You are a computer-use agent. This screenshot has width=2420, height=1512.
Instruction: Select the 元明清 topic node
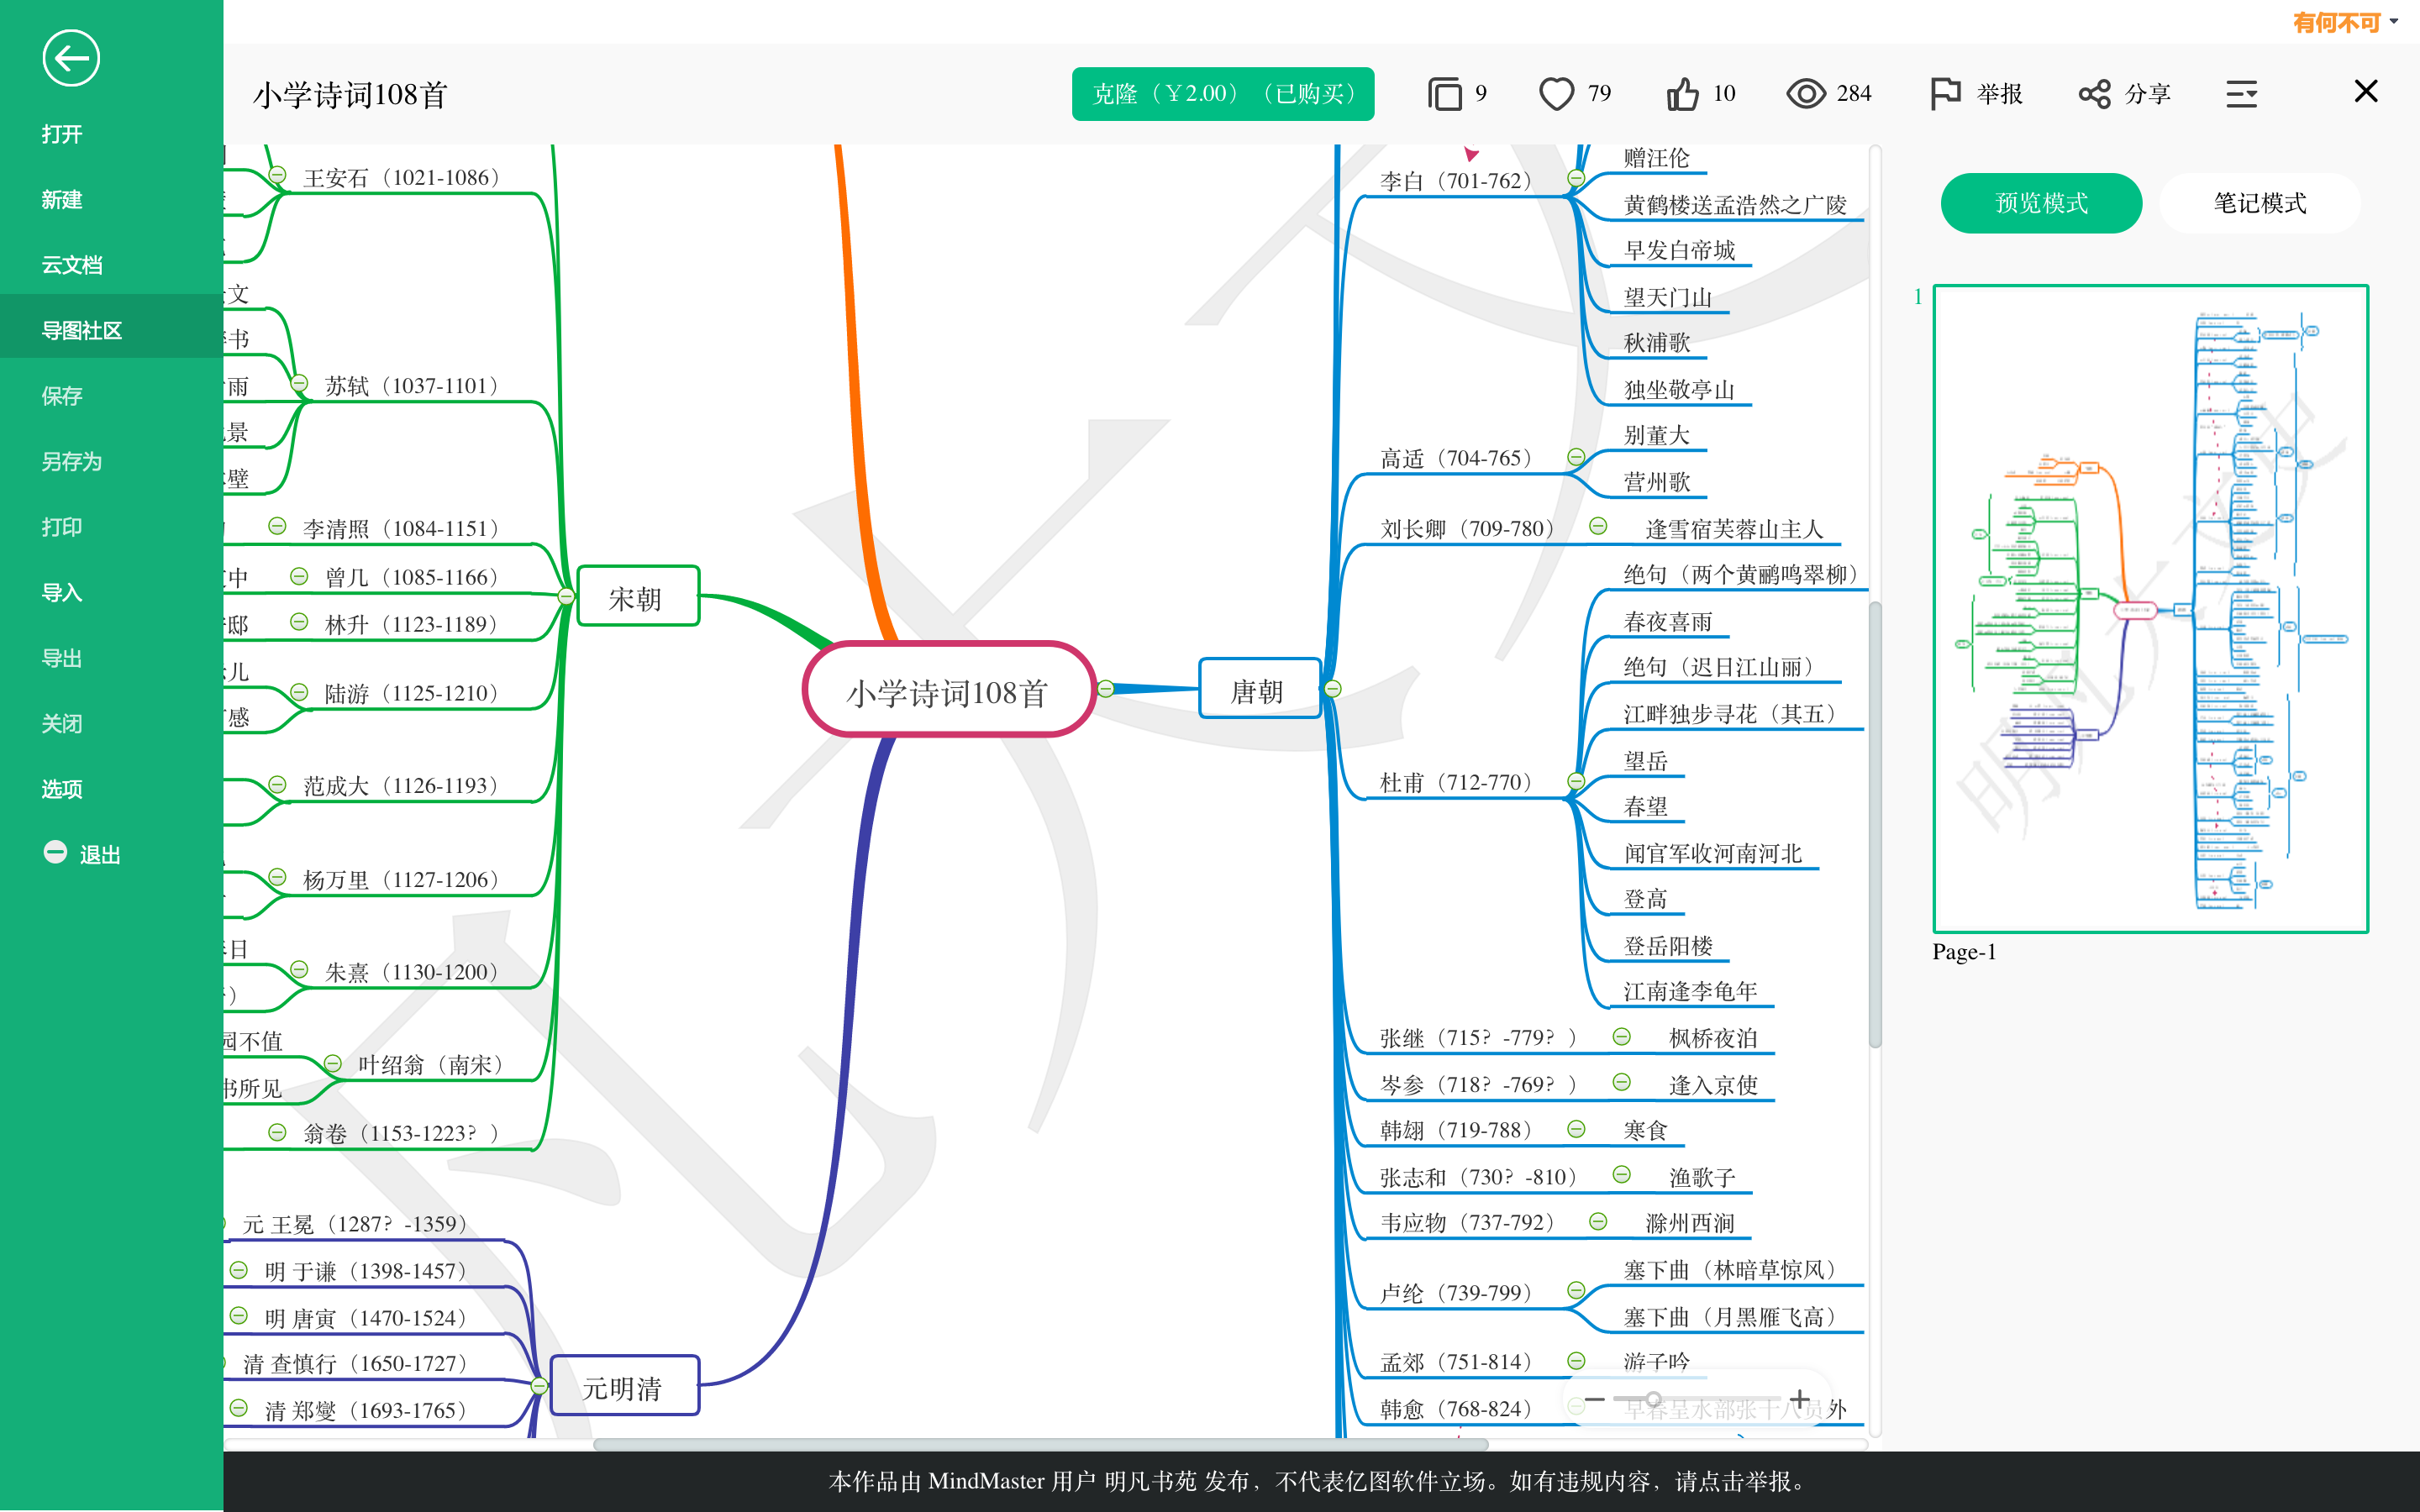click(624, 1386)
